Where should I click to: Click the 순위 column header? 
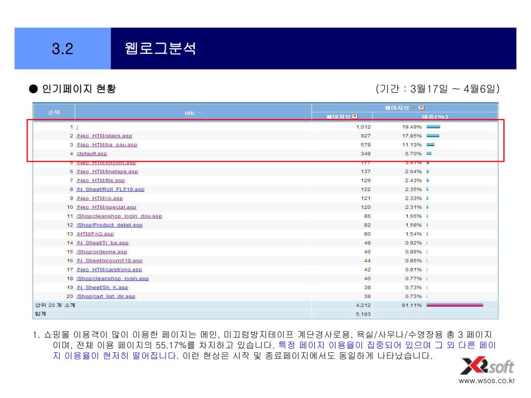tap(54, 112)
